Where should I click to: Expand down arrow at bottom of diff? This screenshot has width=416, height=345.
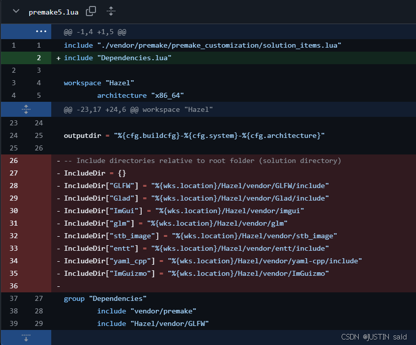click(x=26, y=337)
